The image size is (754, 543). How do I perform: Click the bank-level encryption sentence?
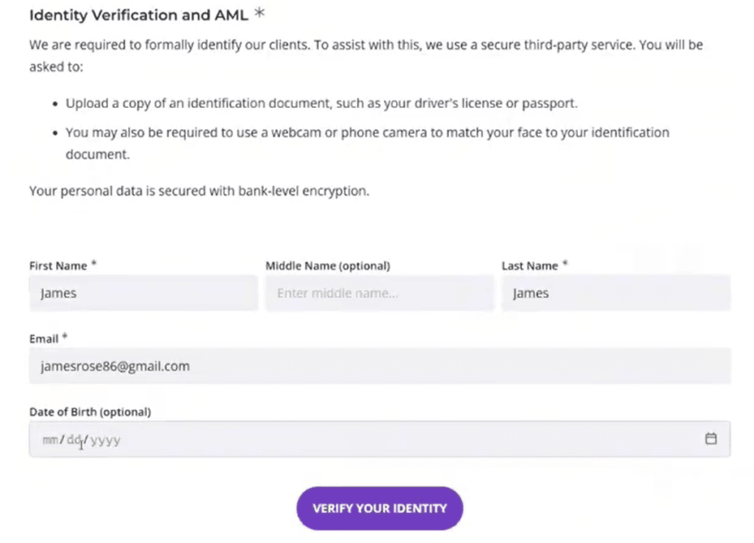point(199,192)
